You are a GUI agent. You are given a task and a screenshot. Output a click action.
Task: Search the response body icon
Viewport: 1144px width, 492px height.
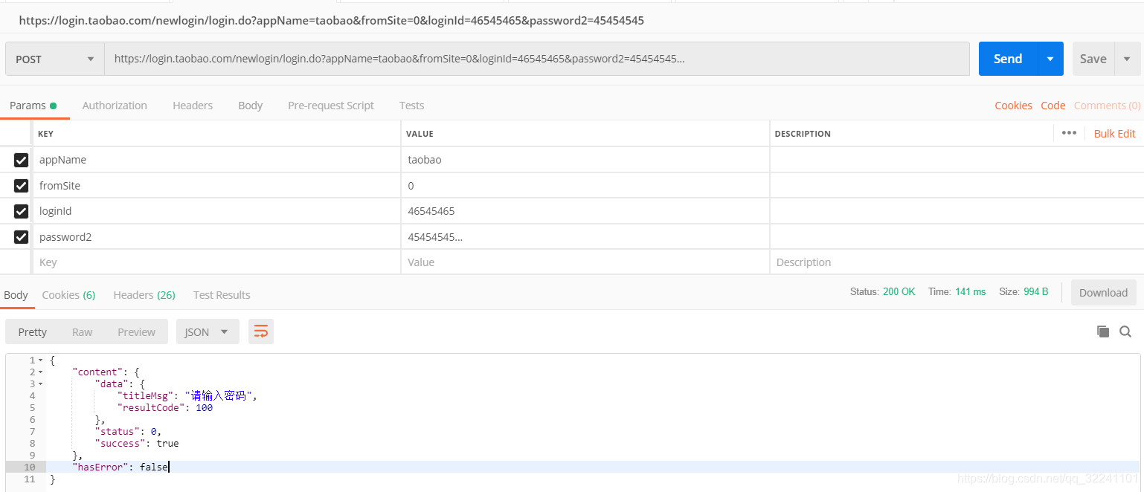1125,331
